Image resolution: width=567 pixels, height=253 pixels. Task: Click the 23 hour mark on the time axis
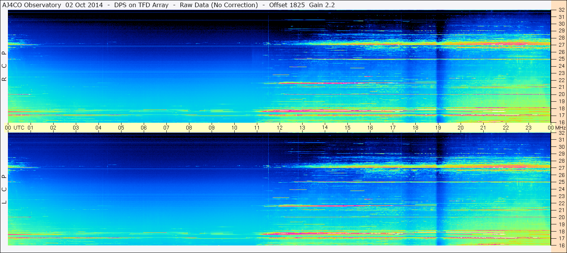pos(529,128)
